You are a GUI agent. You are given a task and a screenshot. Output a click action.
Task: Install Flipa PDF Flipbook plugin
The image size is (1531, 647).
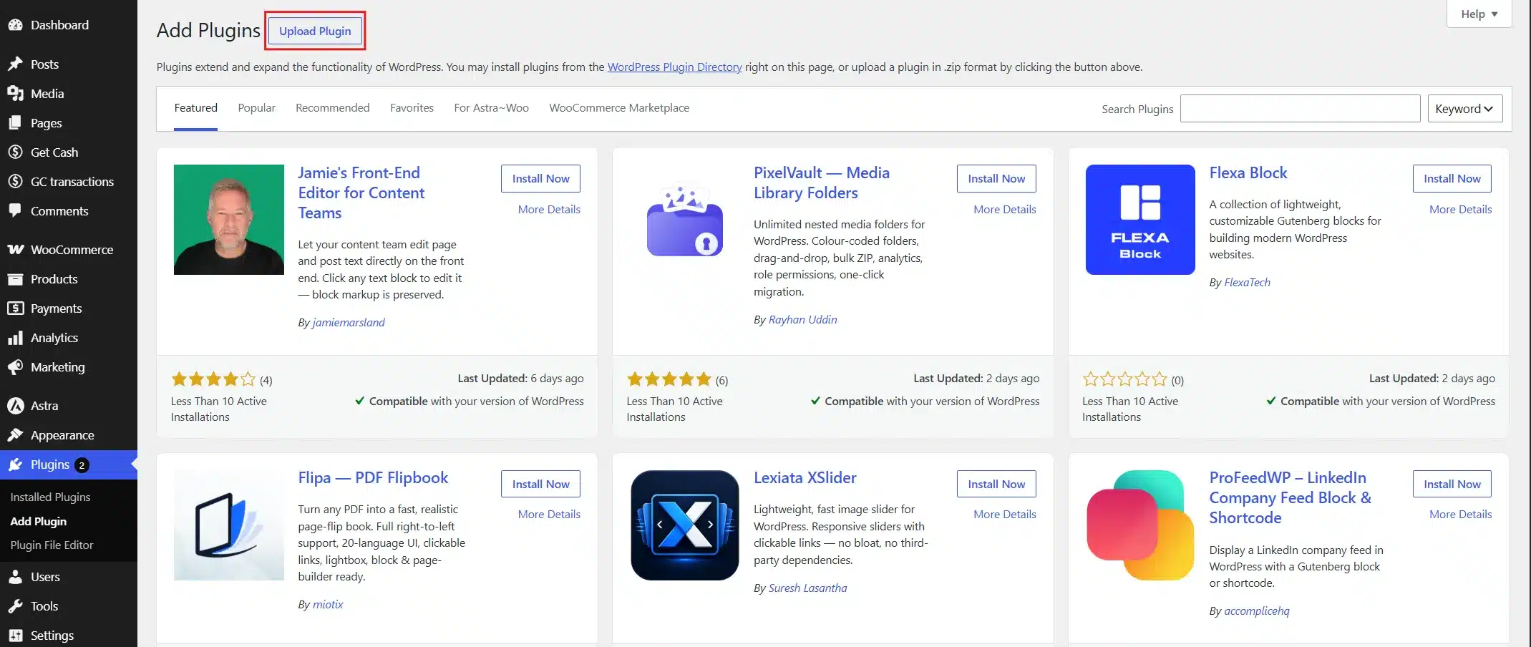click(x=540, y=485)
